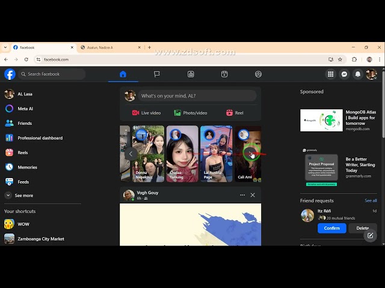Screen dimensions: 385x288
Task: Go back in browser
Action: 6,59
